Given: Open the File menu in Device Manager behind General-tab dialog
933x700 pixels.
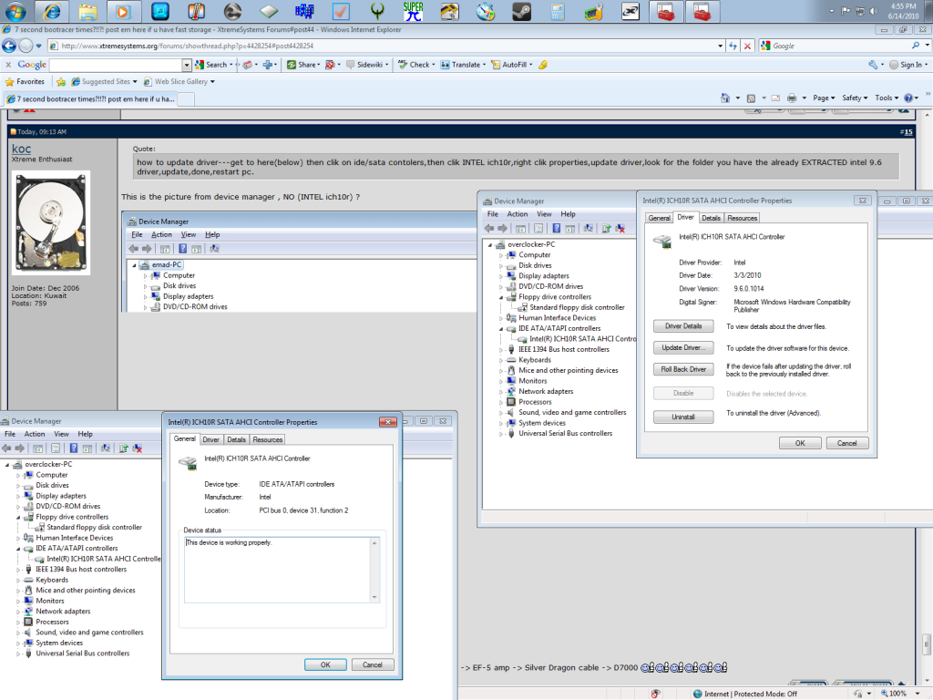Looking at the screenshot, I should 10,435.
